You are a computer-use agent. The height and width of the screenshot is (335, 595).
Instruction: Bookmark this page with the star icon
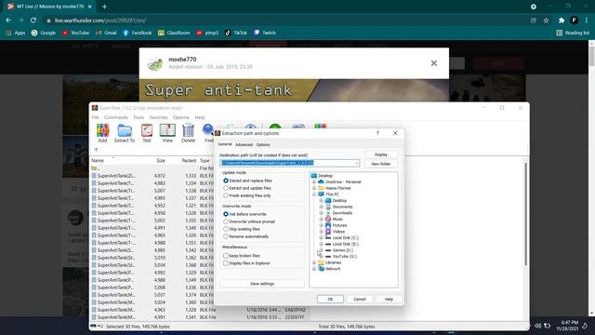(546, 20)
